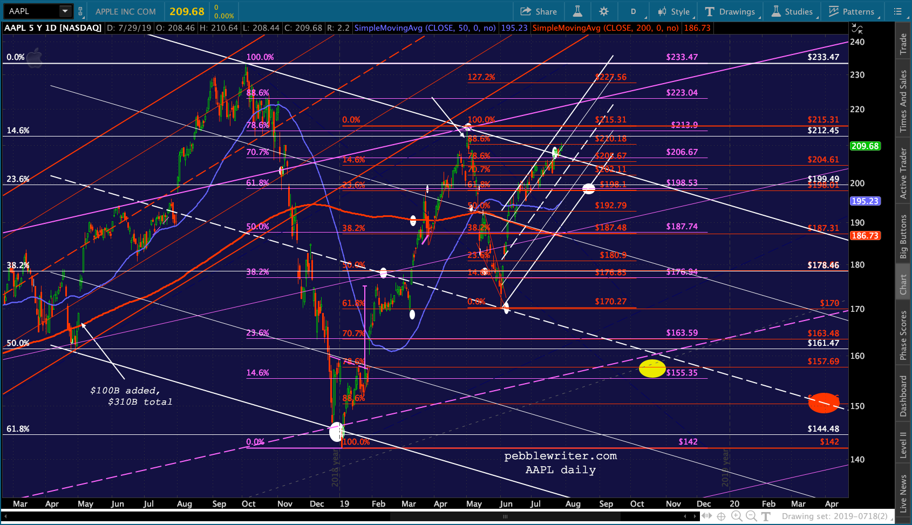912x525 pixels.
Task: Click the scroll right arrow in the time scrollbar
Action: (694, 516)
